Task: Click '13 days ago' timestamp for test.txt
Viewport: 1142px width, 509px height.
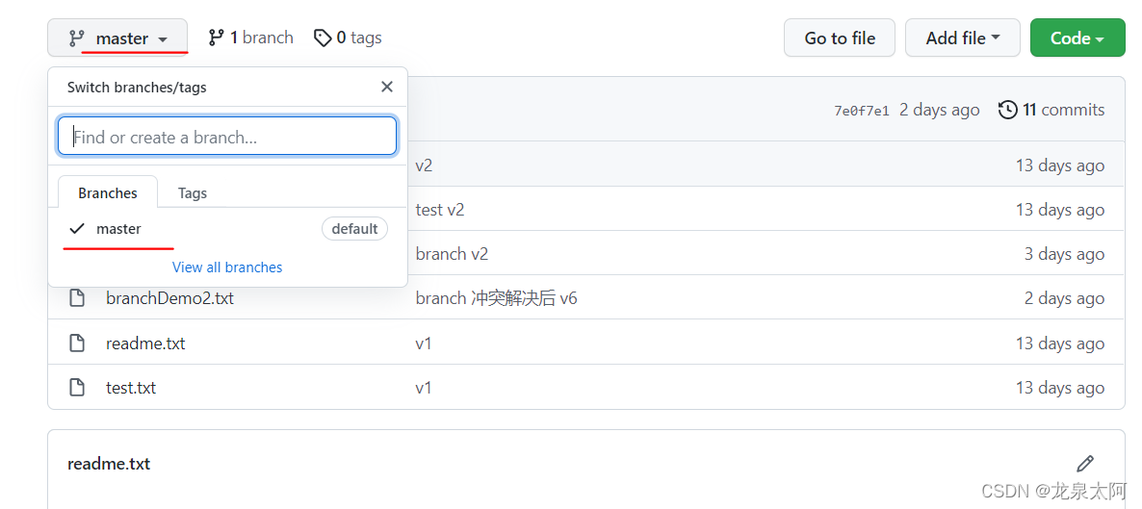Action: pyautogui.click(x=1060, y=388)
